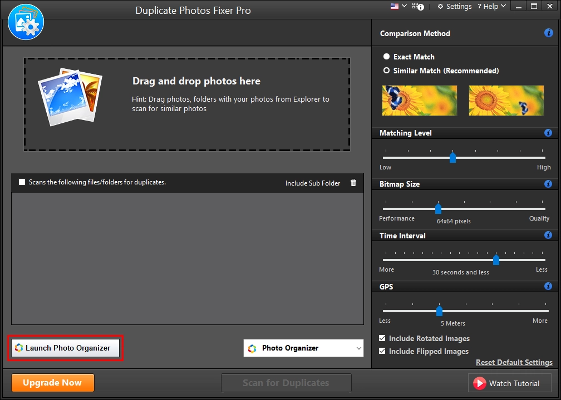Click the Upgrade Now button
The height and width of the screenshot is (400, 561).
coord(53,383)
